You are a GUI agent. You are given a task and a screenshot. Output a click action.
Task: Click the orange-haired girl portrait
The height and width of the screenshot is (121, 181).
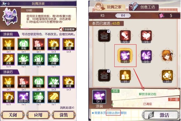167,56
